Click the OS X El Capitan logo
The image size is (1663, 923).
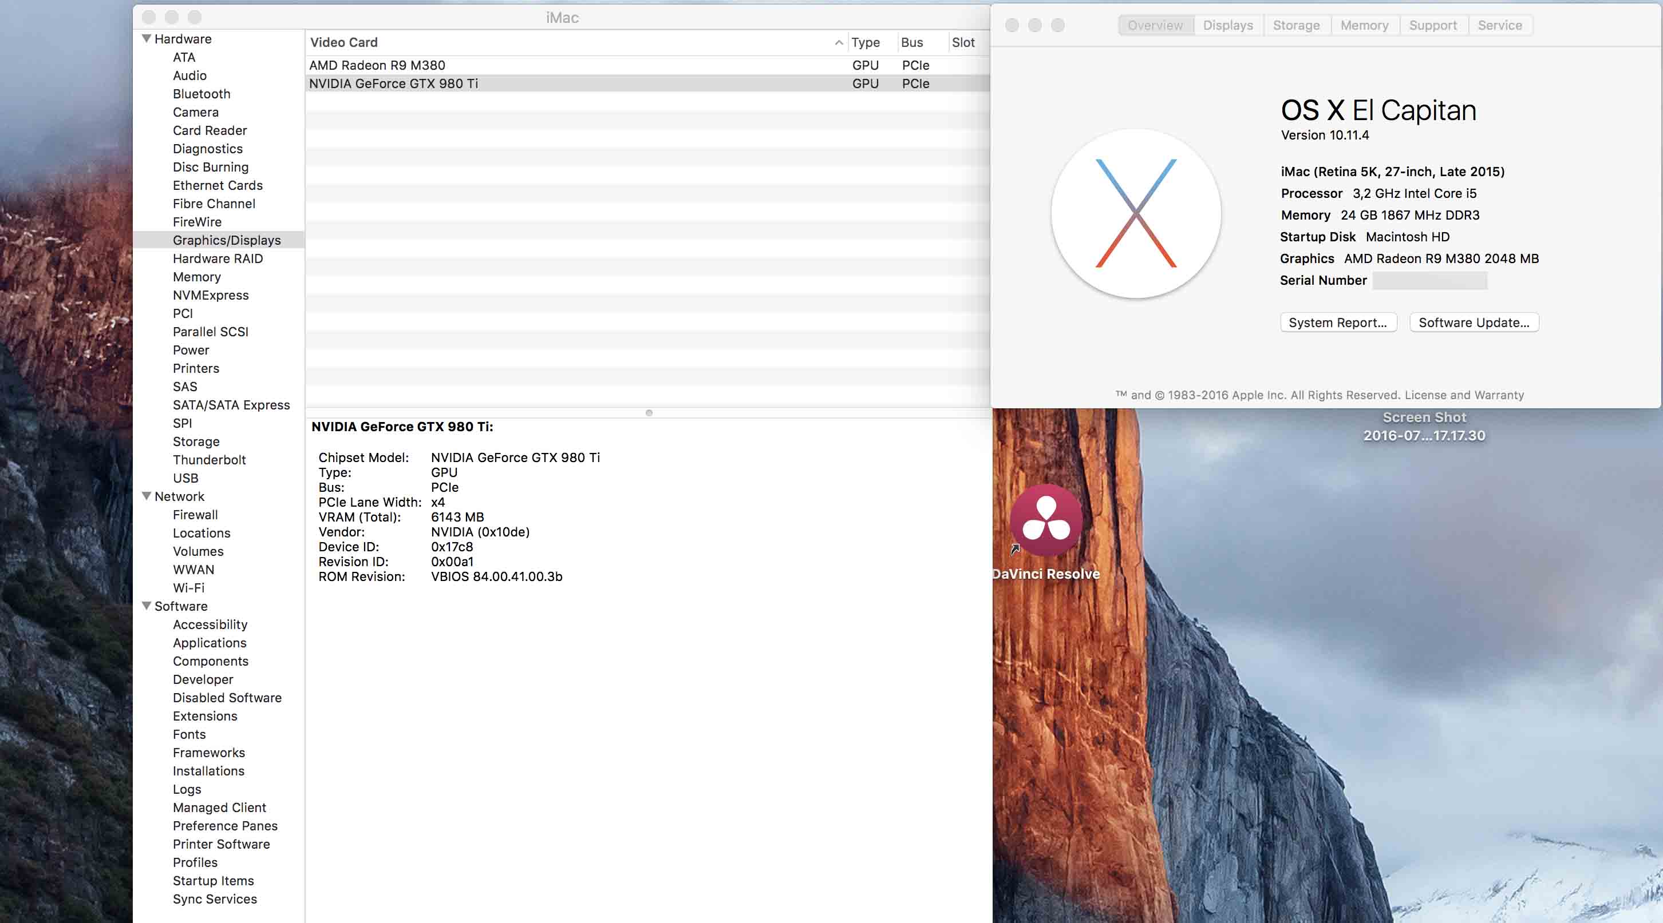point(1136,213)
